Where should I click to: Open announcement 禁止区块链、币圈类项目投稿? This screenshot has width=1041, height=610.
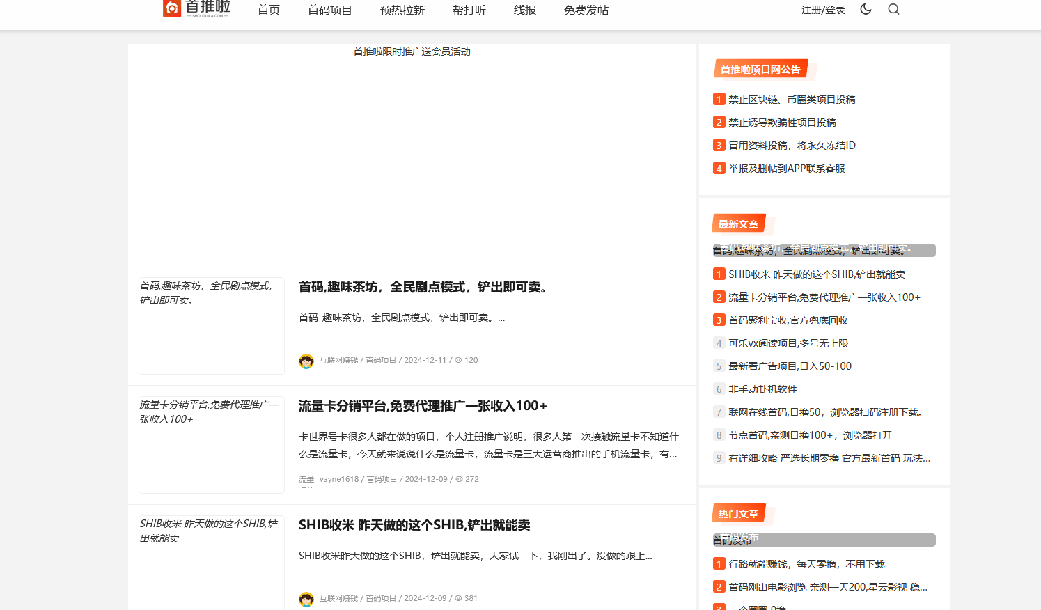click(792, 100)
